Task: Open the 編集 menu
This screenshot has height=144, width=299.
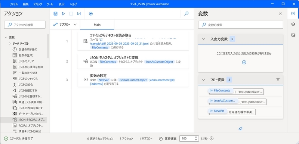Action: 25,4
